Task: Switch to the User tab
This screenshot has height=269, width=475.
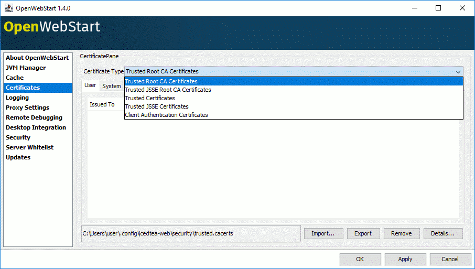Action: (90, 85)
